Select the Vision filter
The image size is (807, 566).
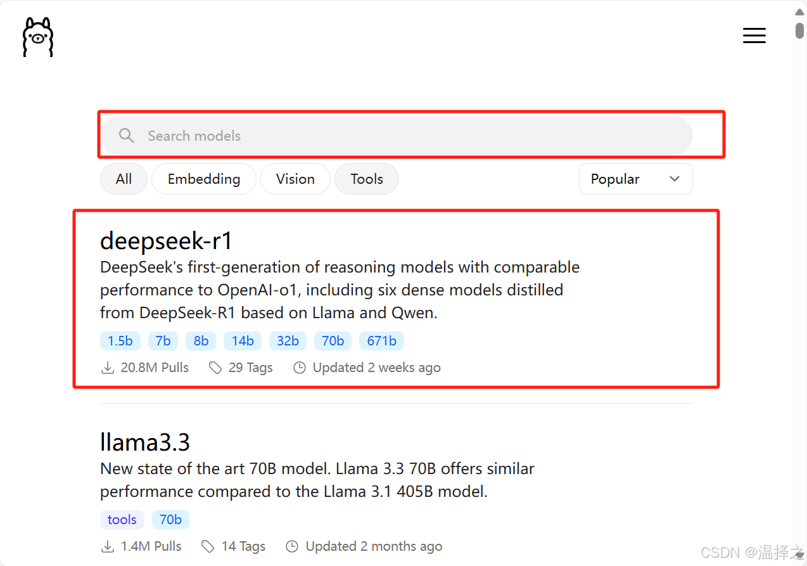(x=295, y=179)
